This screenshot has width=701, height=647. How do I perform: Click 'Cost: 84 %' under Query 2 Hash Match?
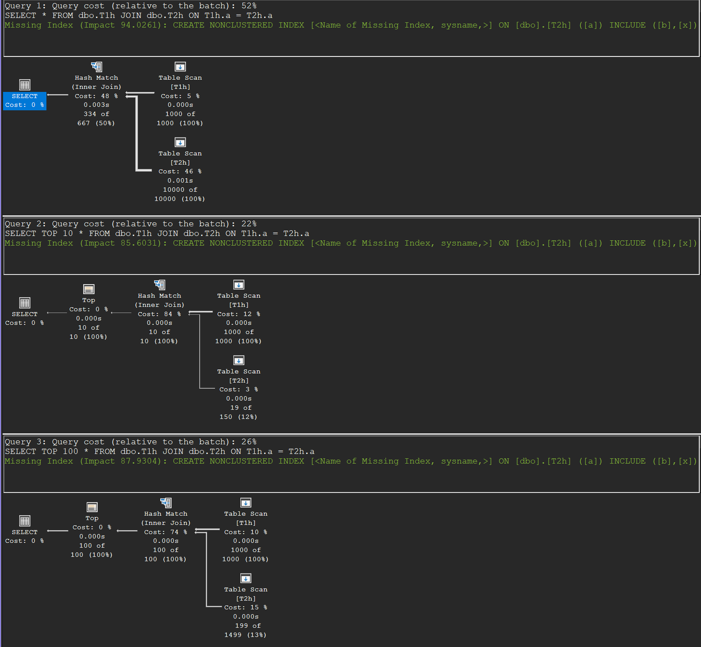(159, 314)
